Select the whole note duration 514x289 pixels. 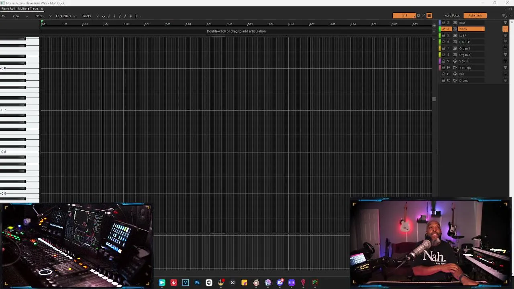coord(104,16)
